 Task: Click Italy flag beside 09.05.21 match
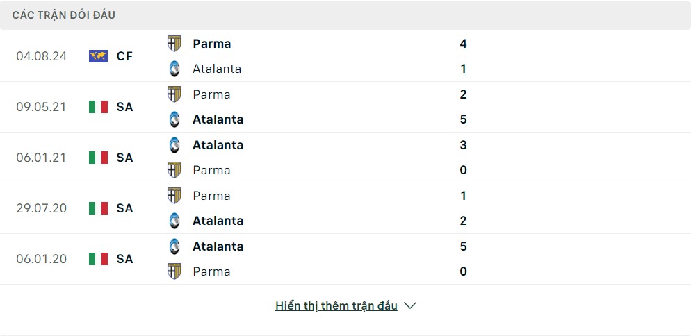click(x=98, y=107)
